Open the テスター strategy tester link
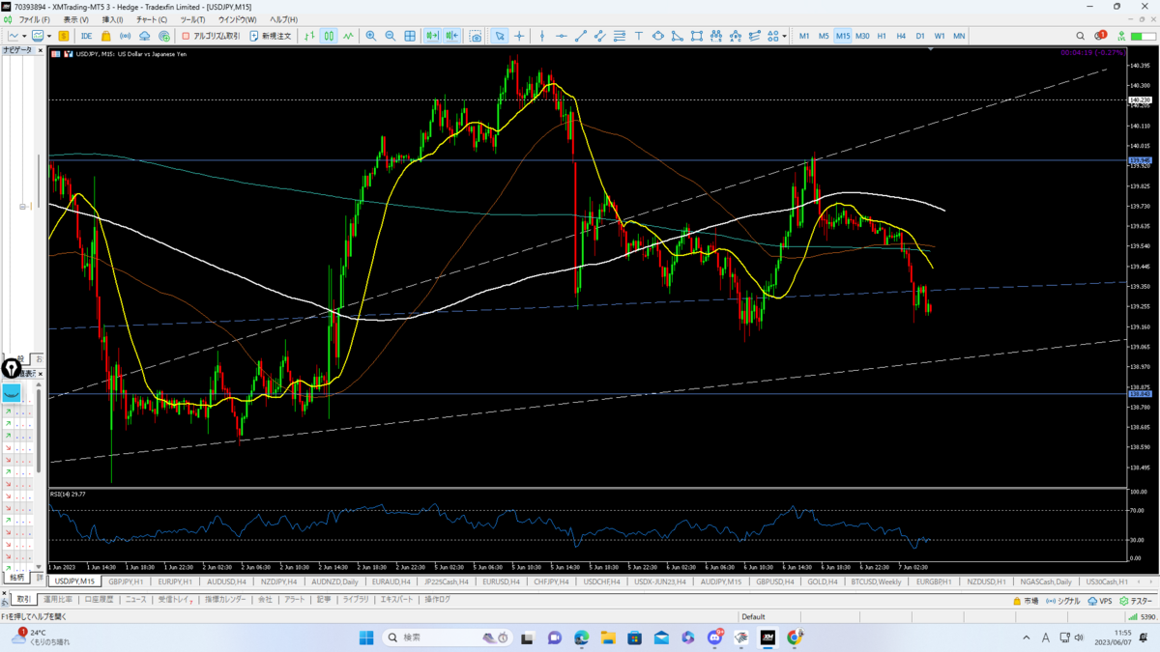This screenshot has width=1160, height=652. click(x=1137, y=601)
